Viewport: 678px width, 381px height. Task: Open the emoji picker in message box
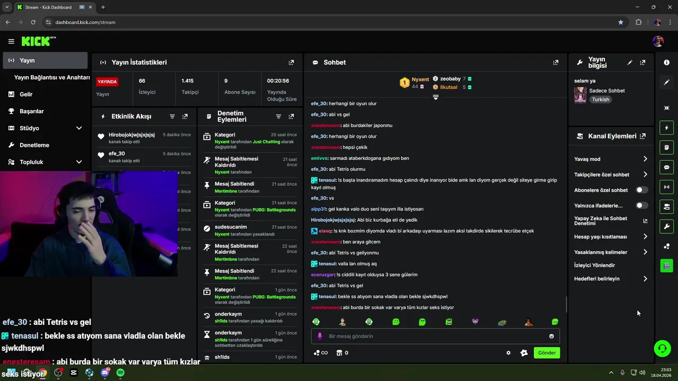click(551, 336)
